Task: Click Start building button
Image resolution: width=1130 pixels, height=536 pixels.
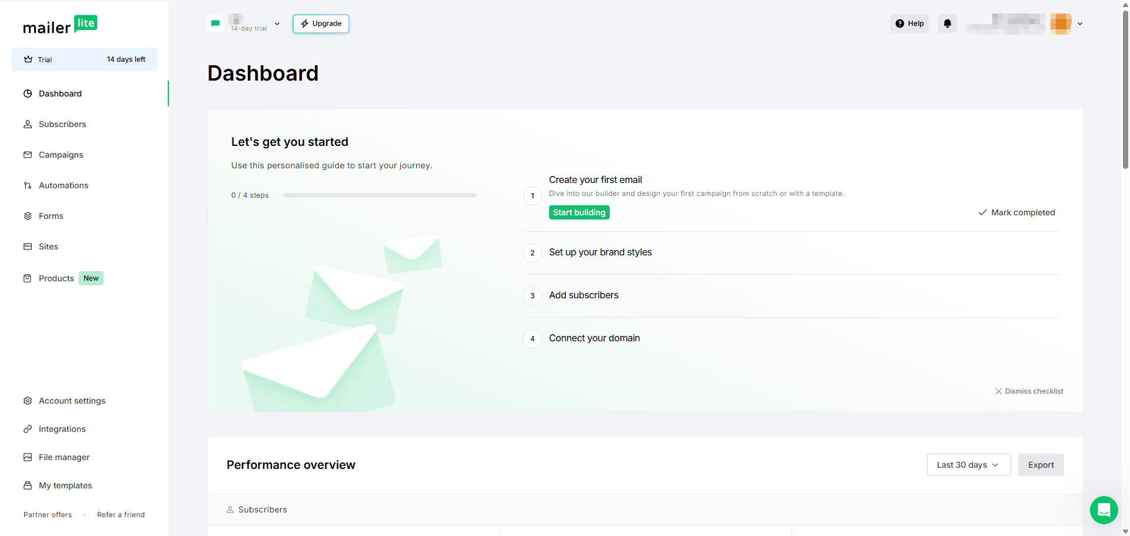Action: coord(579,212)
